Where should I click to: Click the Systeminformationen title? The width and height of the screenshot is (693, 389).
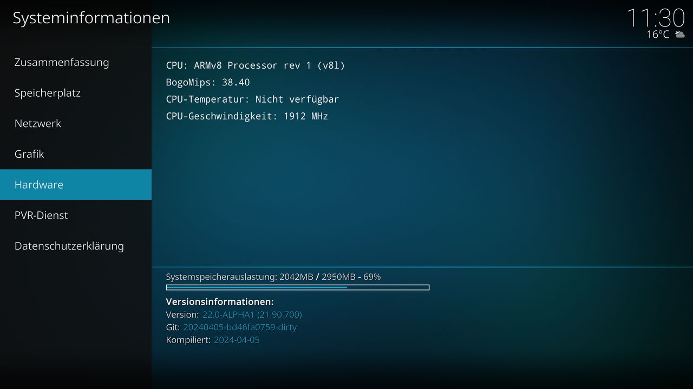coord(91,18)
